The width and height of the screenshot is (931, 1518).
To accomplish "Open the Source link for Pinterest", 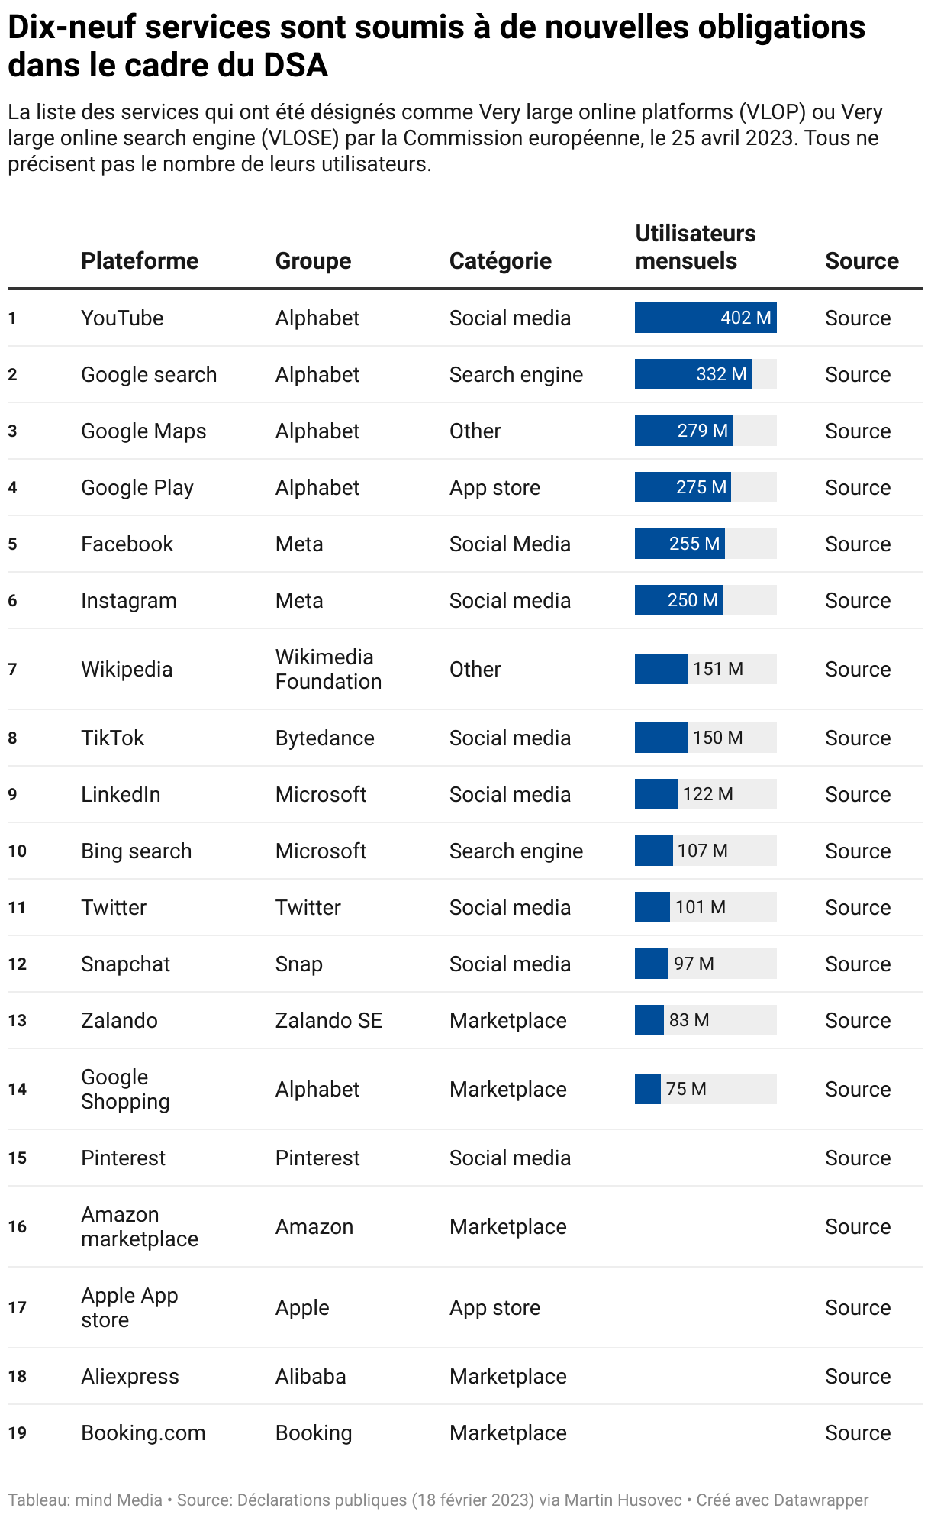I will click(858, 1158).
